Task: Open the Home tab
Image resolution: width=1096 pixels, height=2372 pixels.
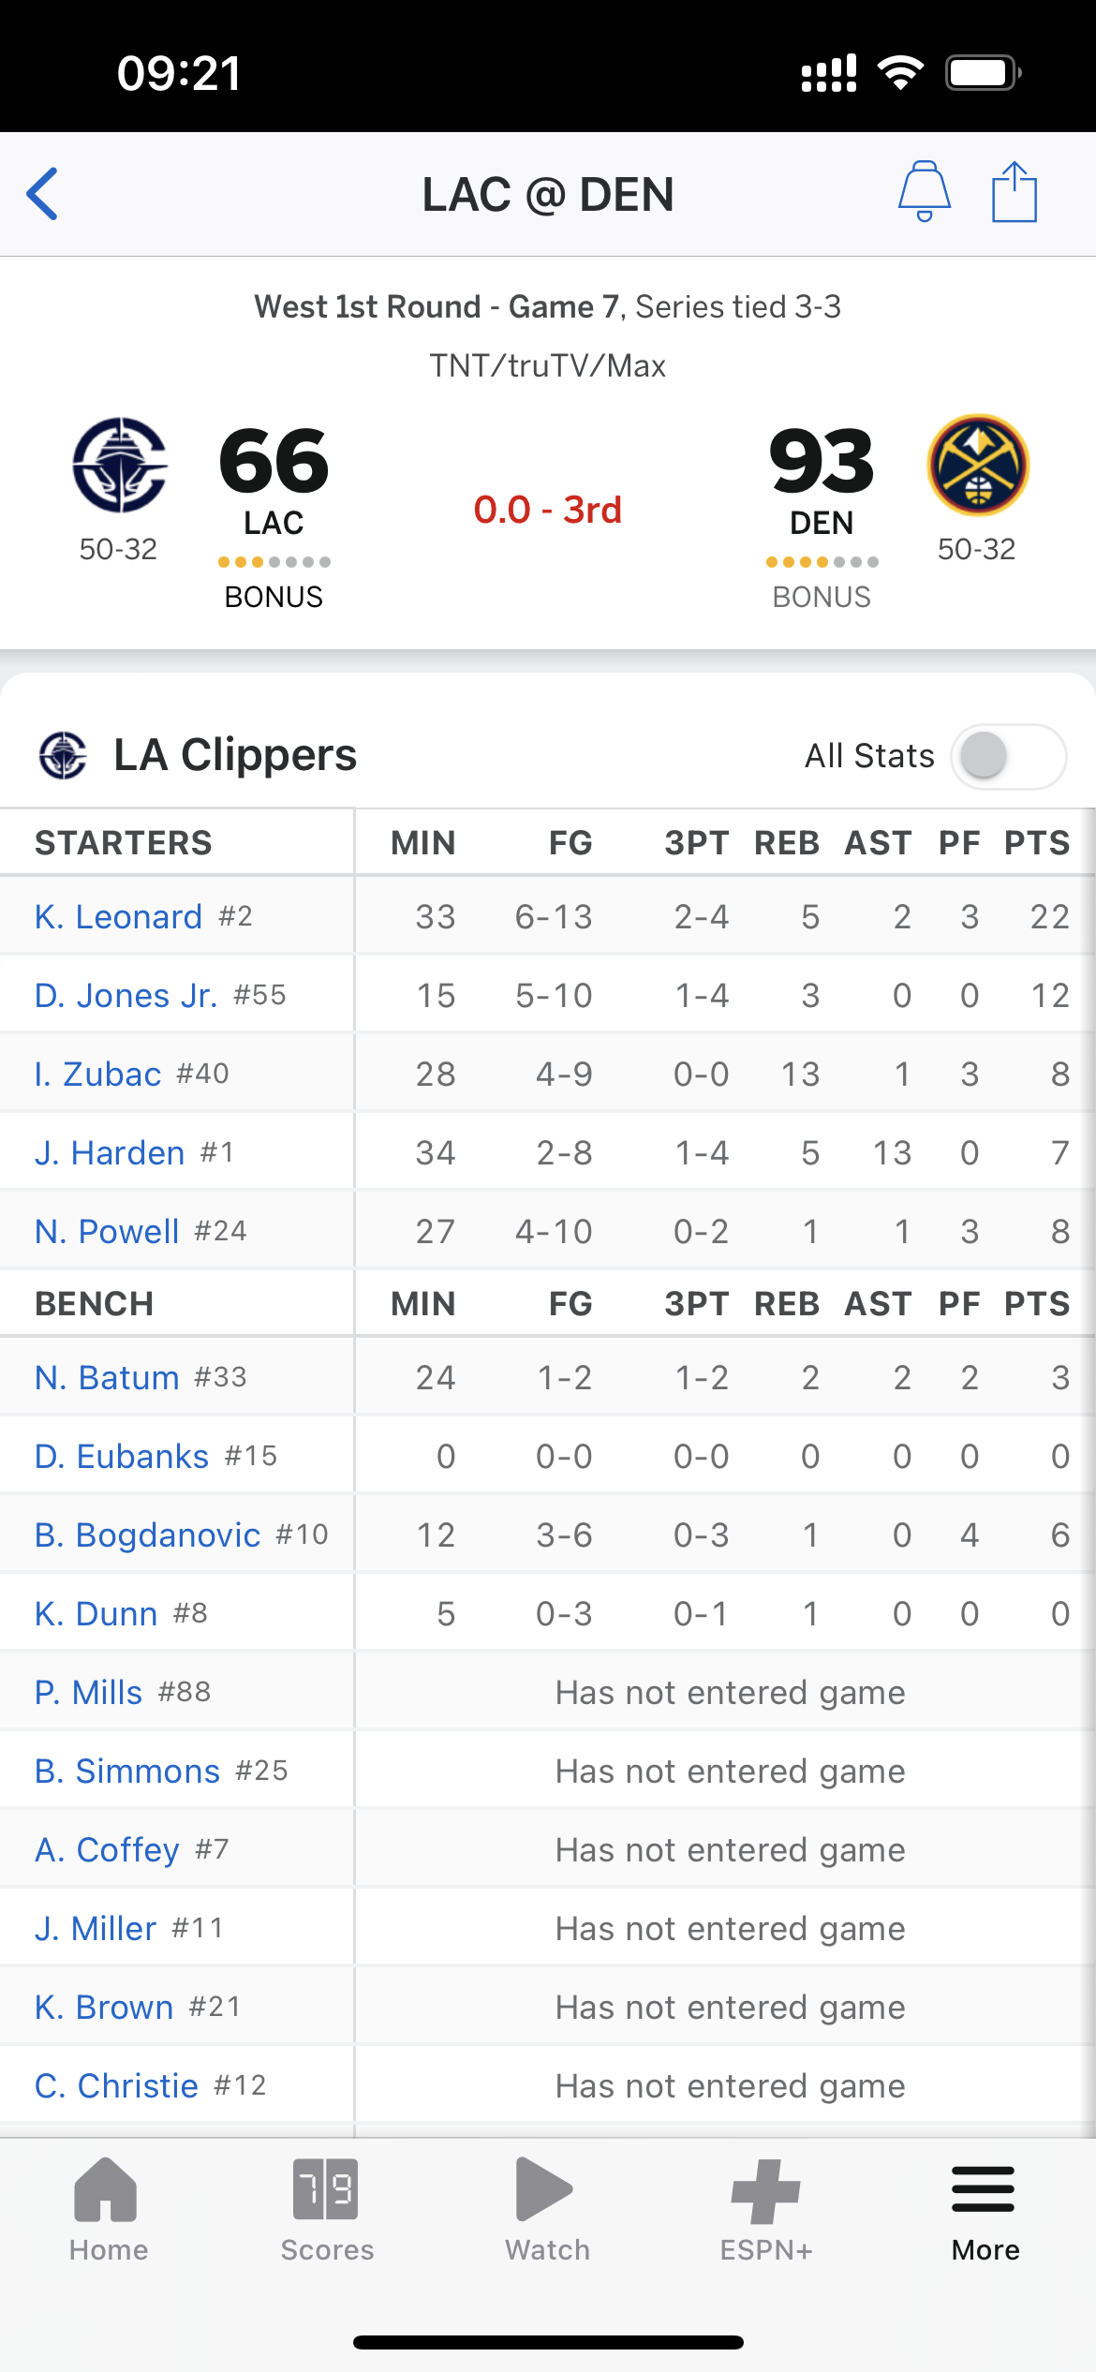Action: [x=108, y=2209]
